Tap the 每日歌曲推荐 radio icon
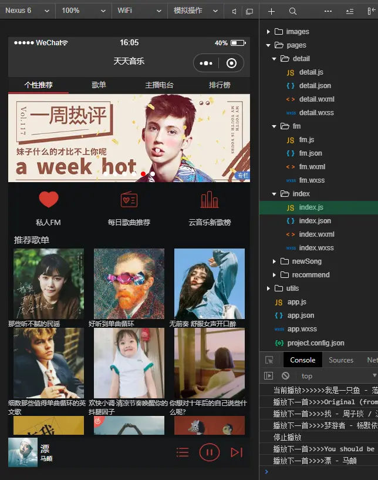This screenshot has width=378, height=480. tap(129, 200)
